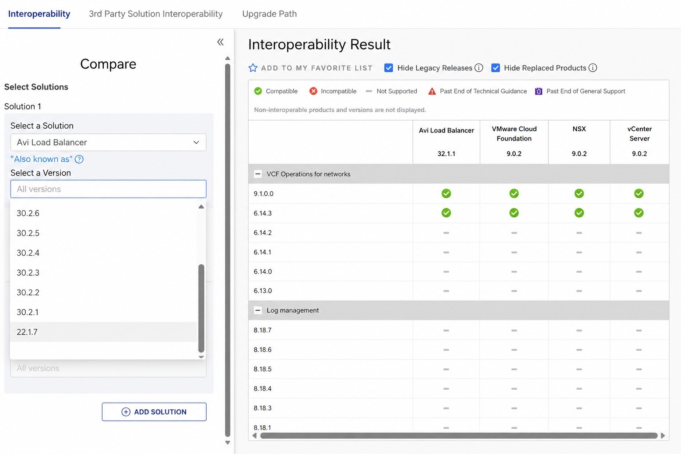This screenshot has width=681, height=454.
Task: Click Compatible icon for 9.1.0.0 under VMware Cloud Foundation
Action: 514,193
